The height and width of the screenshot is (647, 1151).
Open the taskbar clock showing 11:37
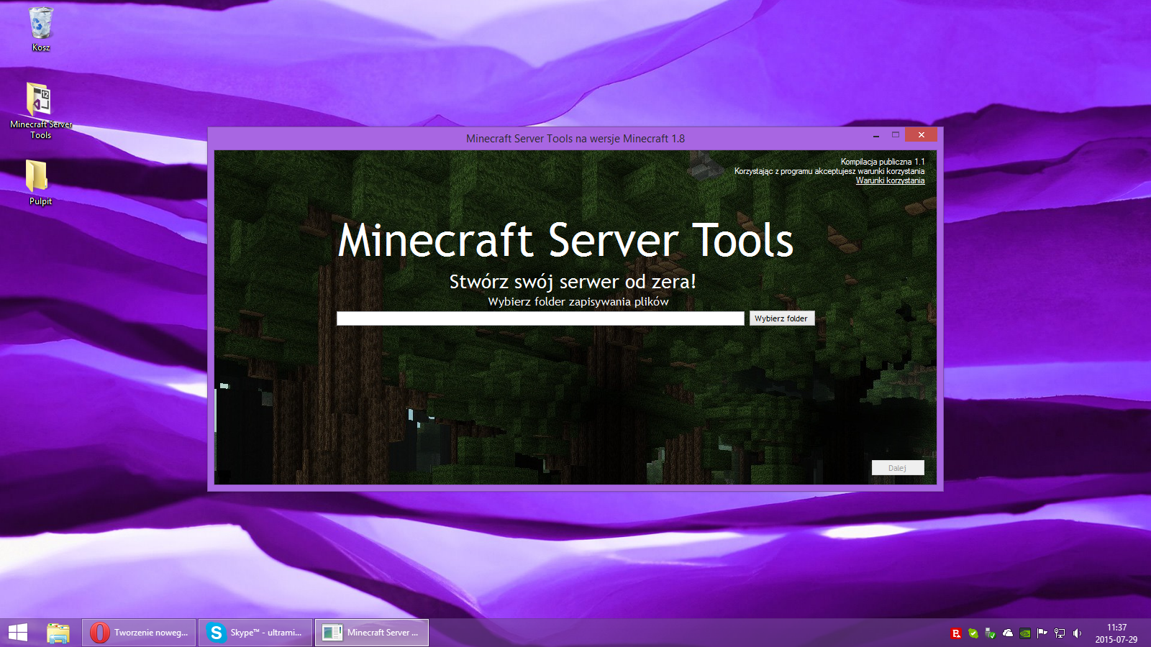point(1116,633)
